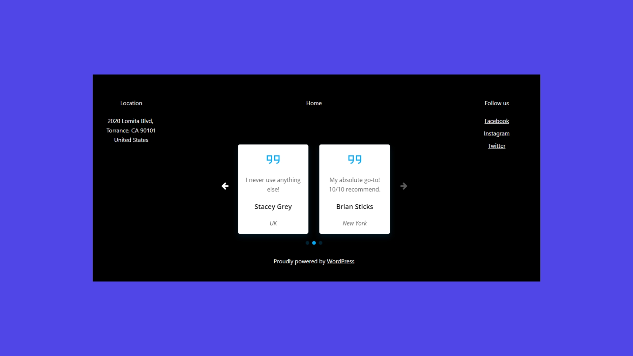Select the first dot indicator
This screenshot has height=356, width=633.
[307, 243]
